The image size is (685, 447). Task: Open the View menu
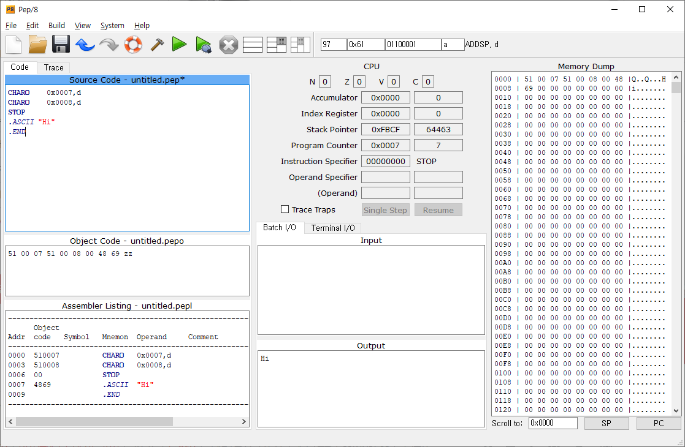point(83,25)
